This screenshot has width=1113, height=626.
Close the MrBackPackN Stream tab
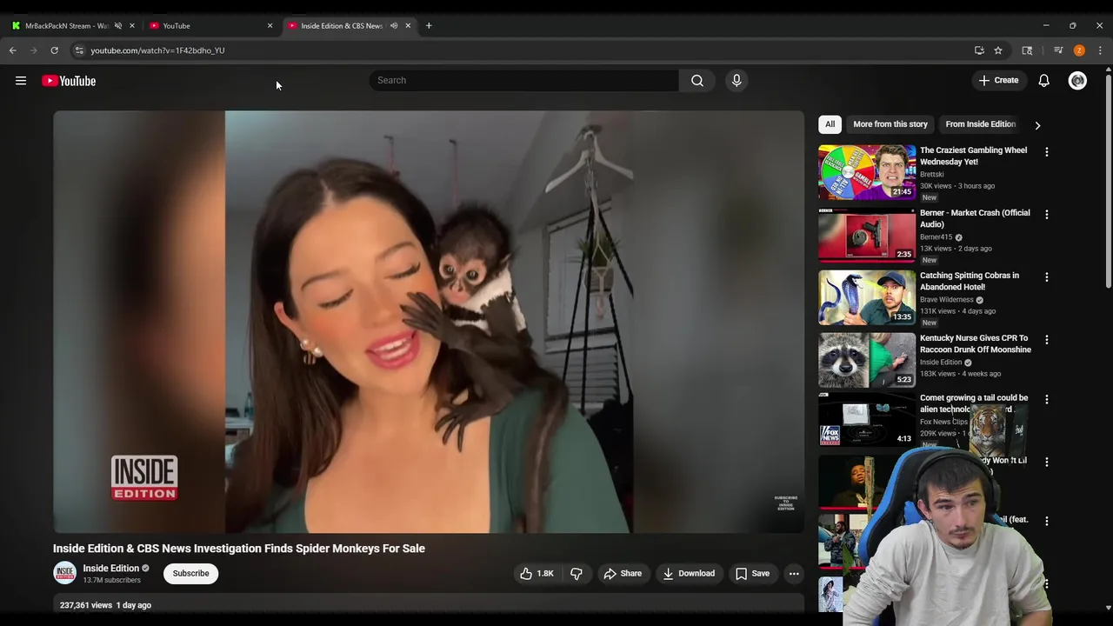point(132,25)
